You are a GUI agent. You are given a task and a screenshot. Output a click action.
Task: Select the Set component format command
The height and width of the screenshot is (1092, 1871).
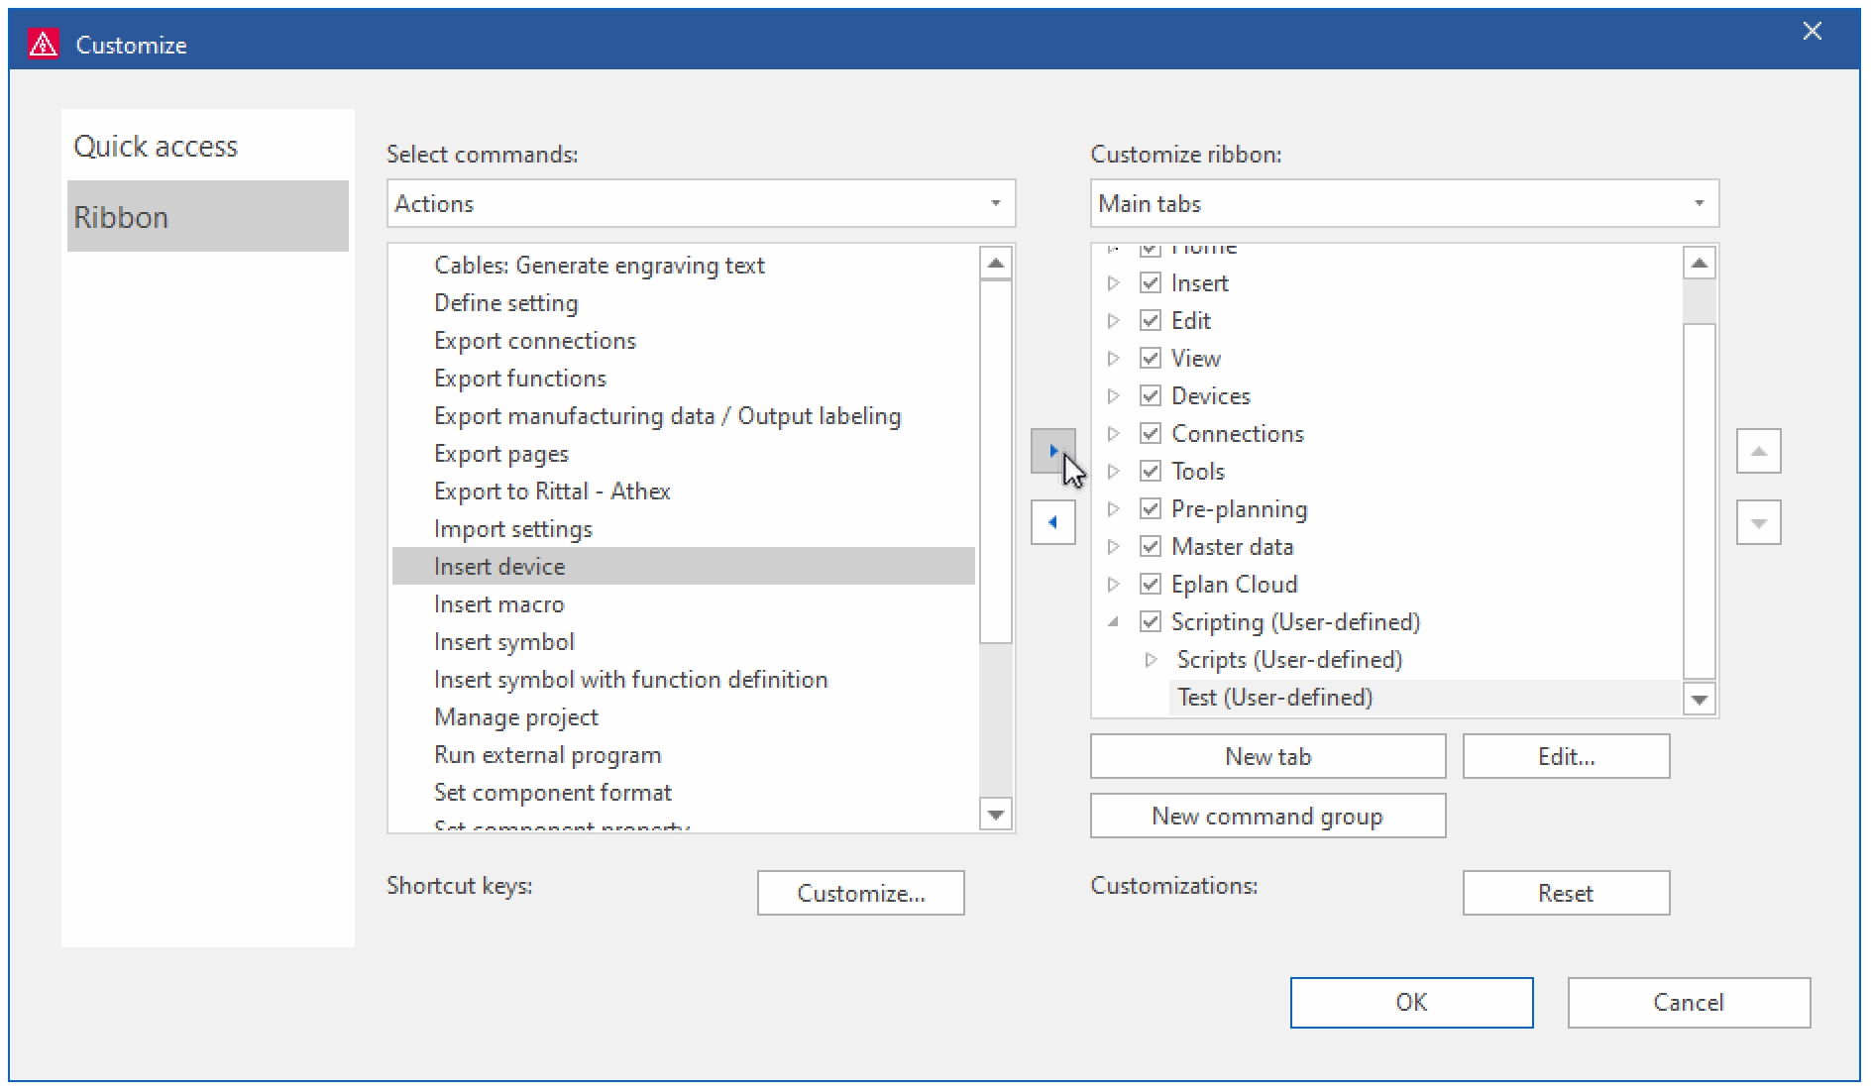[x=684, y=792]
